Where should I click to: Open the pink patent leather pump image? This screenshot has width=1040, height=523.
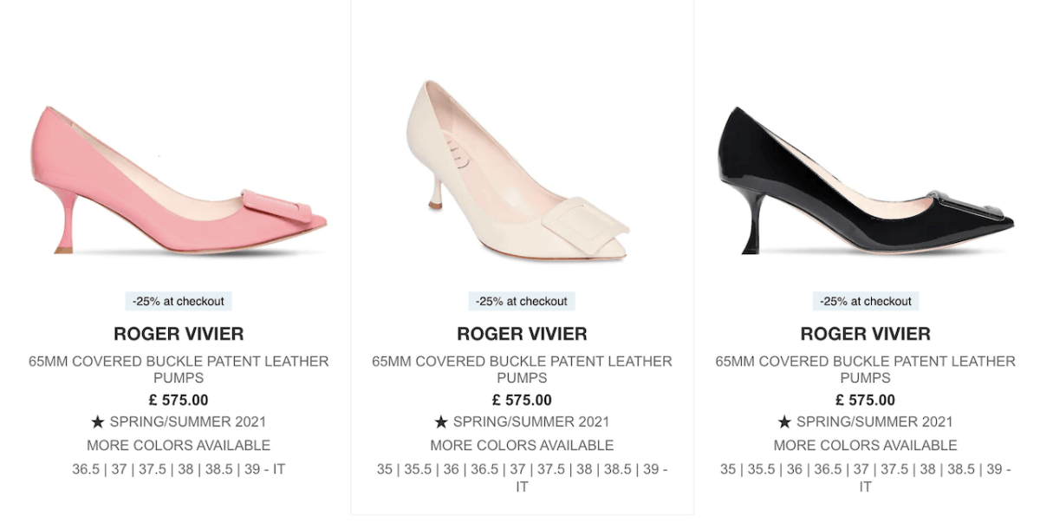179,180
